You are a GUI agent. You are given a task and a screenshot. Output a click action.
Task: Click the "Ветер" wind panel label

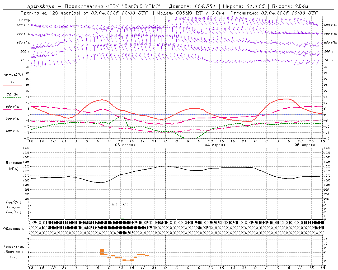click(25, 20)
